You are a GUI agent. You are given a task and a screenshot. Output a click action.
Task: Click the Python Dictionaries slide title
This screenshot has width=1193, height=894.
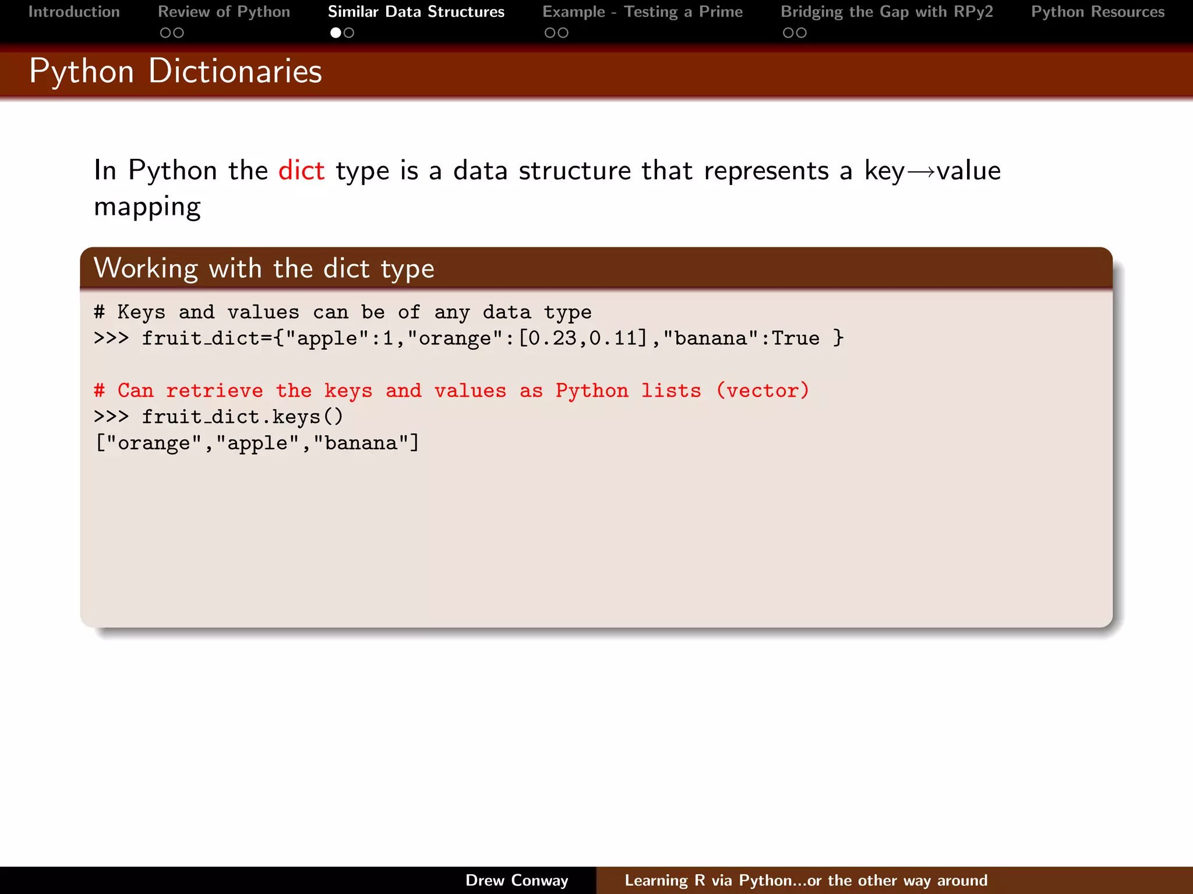pos(175,71)
